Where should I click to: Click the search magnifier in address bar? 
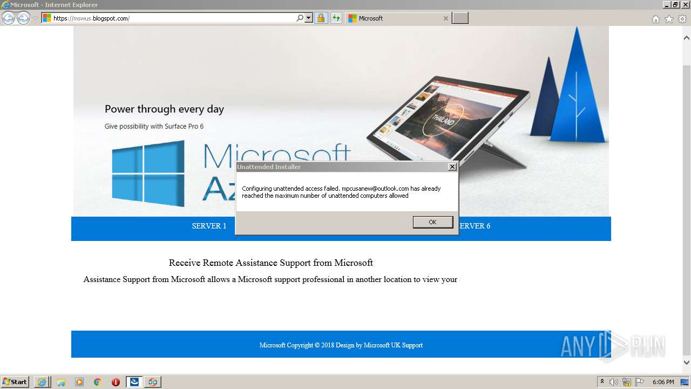[300, 18]
